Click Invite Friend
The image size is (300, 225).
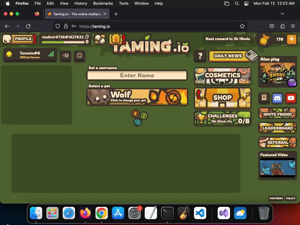point(277,113)
